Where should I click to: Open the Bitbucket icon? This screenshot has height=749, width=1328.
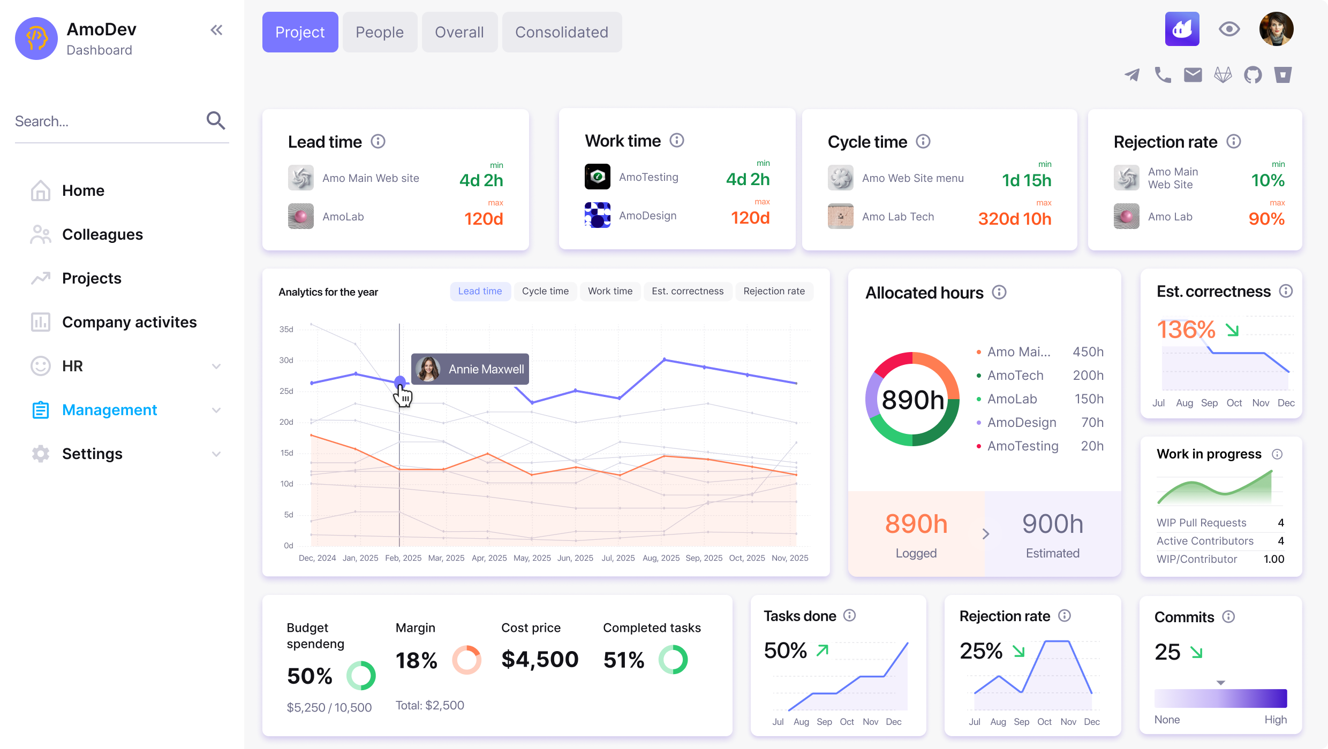pos(1283,75)
